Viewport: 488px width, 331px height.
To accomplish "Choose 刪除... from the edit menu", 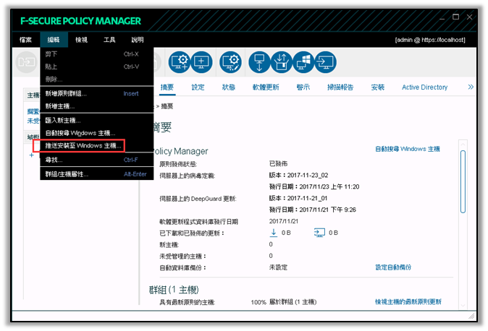I will click(97, 79).
